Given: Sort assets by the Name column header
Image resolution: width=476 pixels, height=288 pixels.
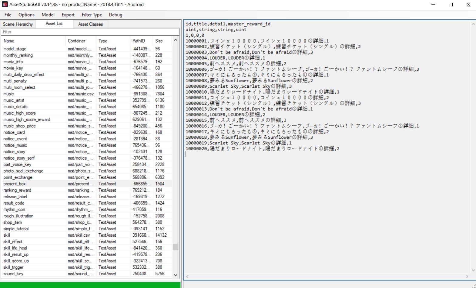Looking at the screenshot, I should pos(34,41).
